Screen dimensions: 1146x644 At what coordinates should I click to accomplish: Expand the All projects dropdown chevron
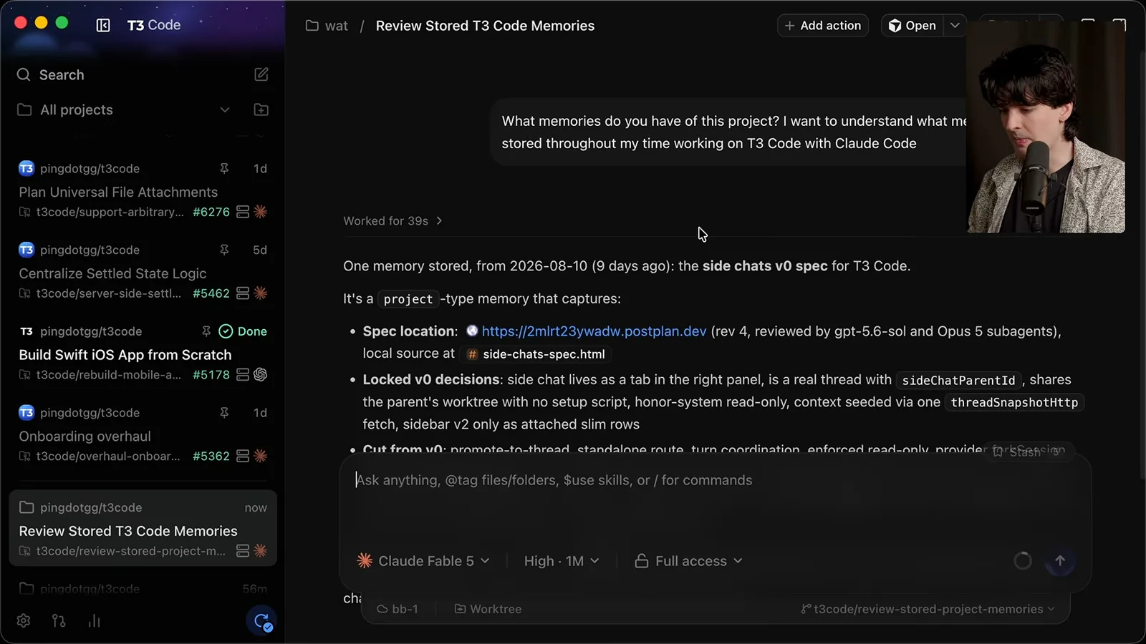[x=225, y=109]
